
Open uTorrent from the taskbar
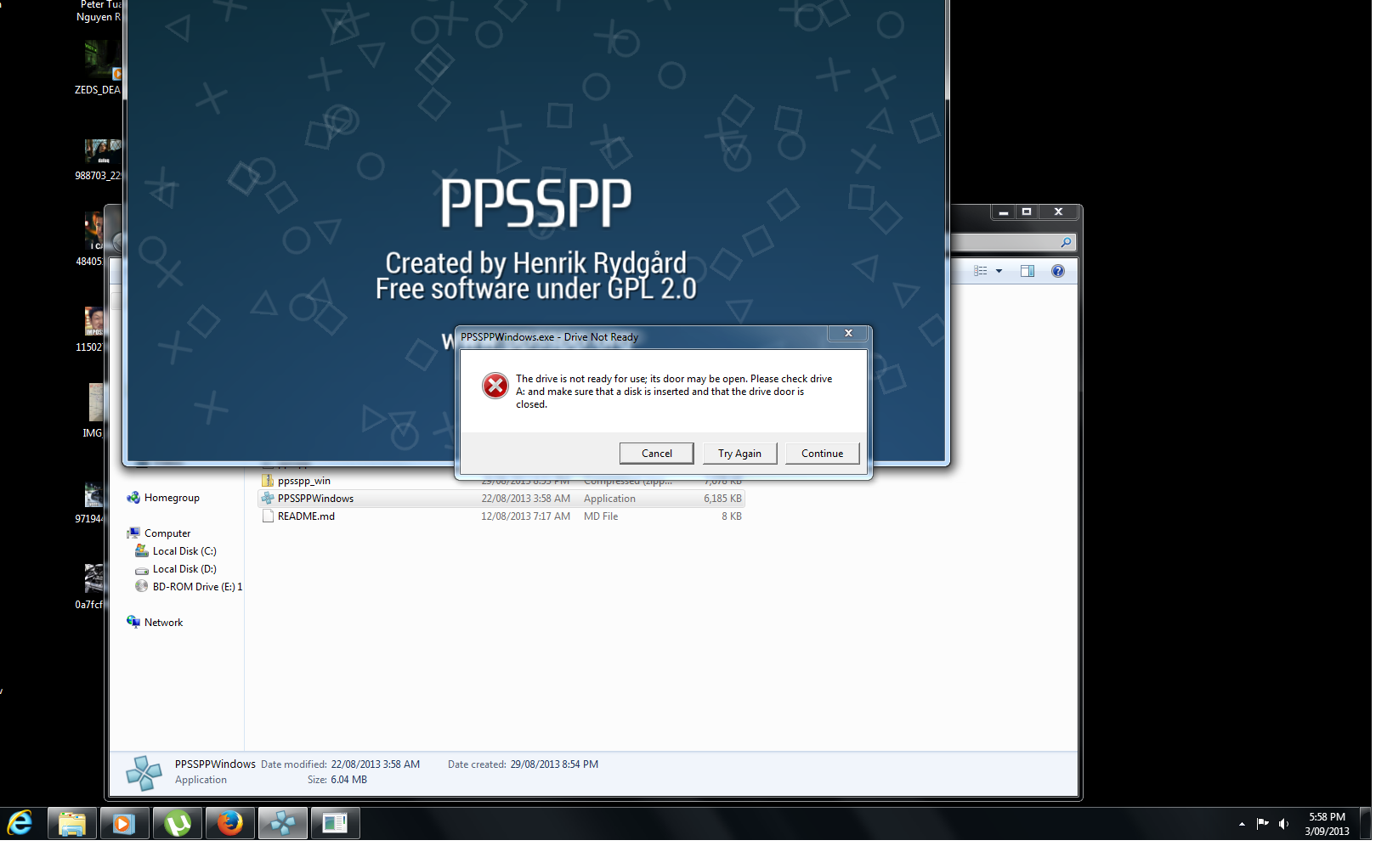177,823
